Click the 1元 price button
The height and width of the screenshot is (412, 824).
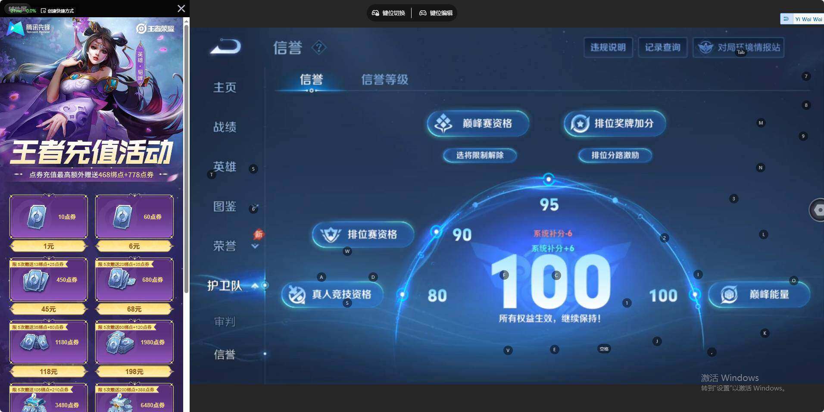click(49, 246)
